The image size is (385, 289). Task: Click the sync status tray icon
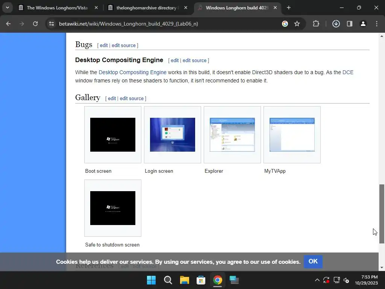pos(326,280)
